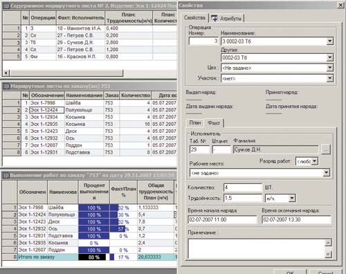Open the Свойства tab

(194, 17)
